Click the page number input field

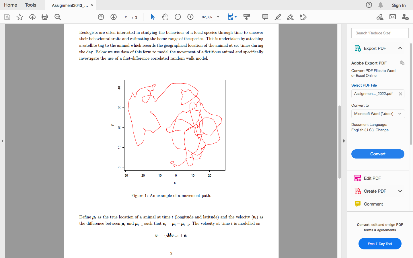tap(126, 17)
